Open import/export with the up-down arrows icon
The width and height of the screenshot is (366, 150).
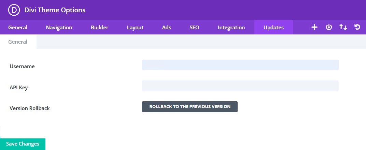pos(343,27)
